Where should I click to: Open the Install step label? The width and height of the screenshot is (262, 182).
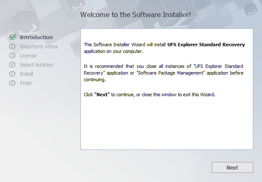(x=27, y=74)
